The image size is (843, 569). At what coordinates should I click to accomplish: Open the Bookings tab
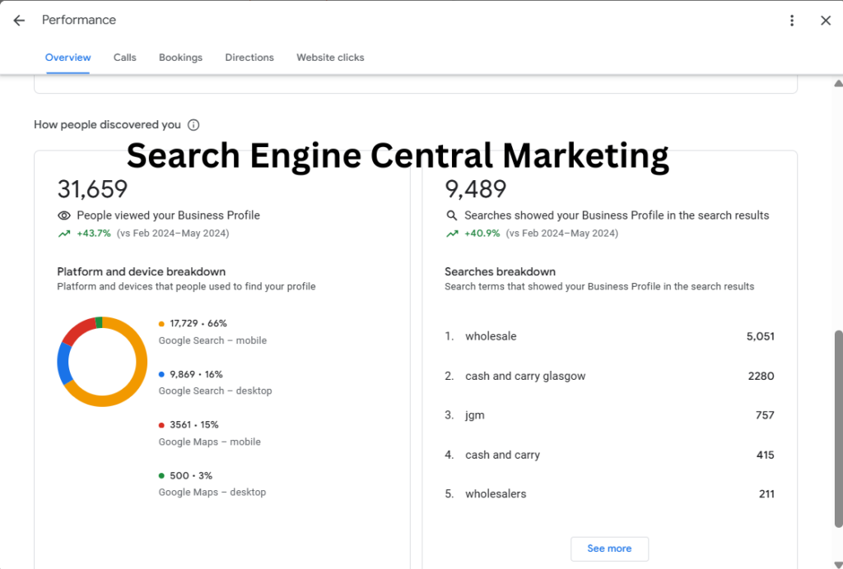(180, 58)
